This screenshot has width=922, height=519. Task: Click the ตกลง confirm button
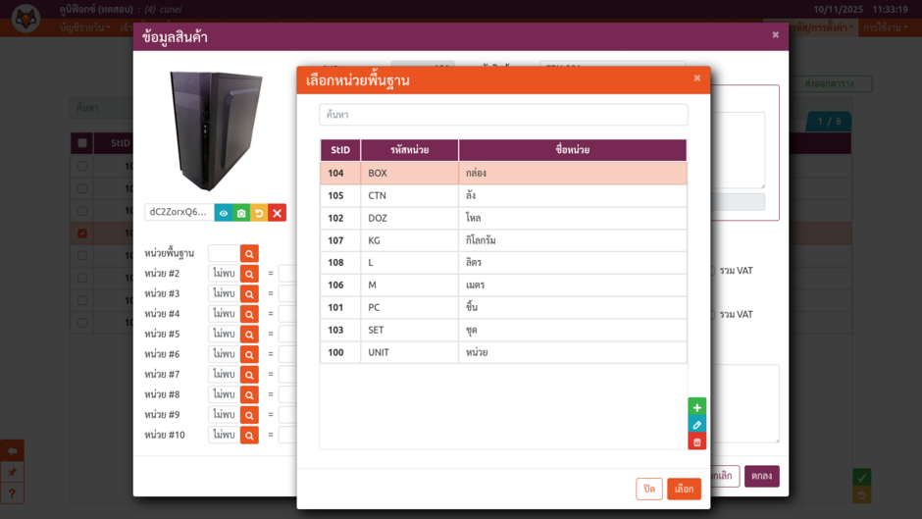coord(761,476)
